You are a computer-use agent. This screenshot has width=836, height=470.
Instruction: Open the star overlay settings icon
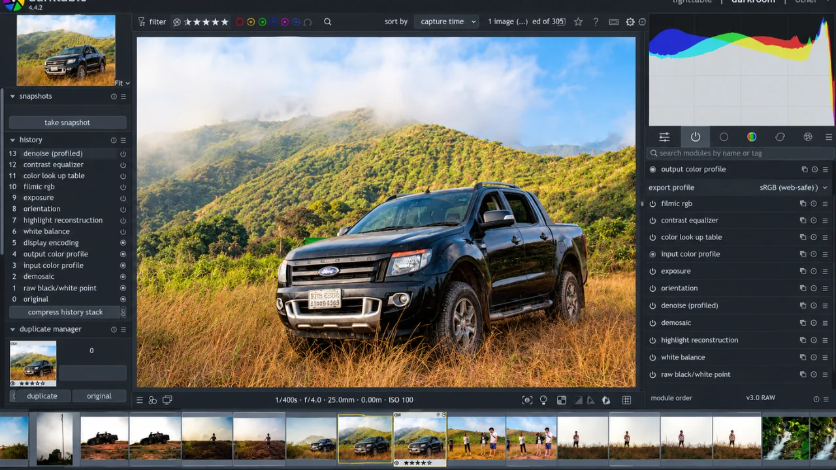point(578,22)
